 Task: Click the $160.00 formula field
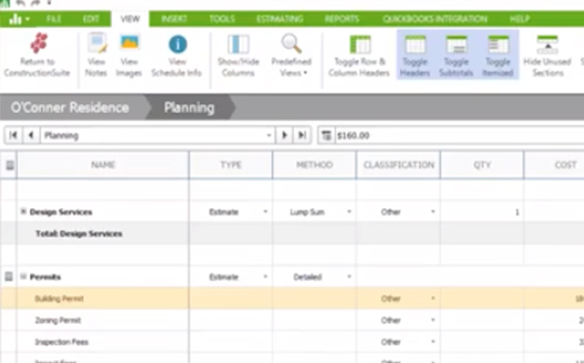coord(459,135)
